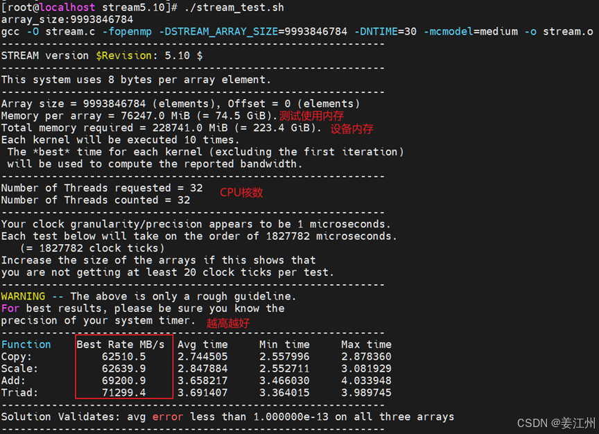Image resolution: width=599 pixels, height=434 pixels.
Task: Click '(= 1827782 clock ticks)' text
Action: 92,248
